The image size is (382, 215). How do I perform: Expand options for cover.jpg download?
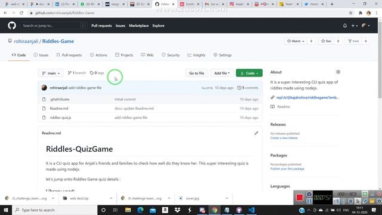[227, 198]
